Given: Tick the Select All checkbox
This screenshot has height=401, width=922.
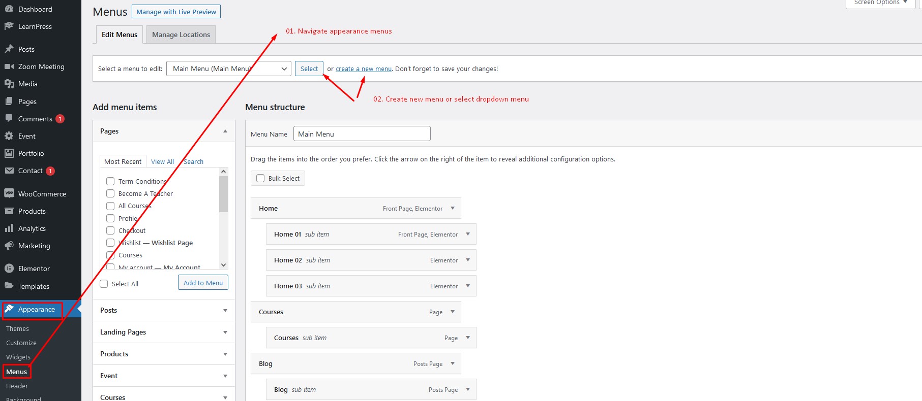Looking at the screenshot, I should click(x=104, y=284).
